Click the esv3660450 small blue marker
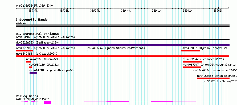The height and width of the screenshot is (105, 237). (193, 73)
